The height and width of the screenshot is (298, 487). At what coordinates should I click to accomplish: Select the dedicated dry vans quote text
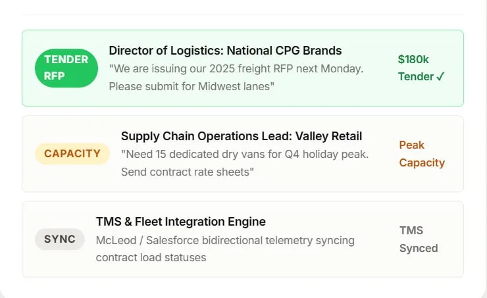[x=245, y=163]
